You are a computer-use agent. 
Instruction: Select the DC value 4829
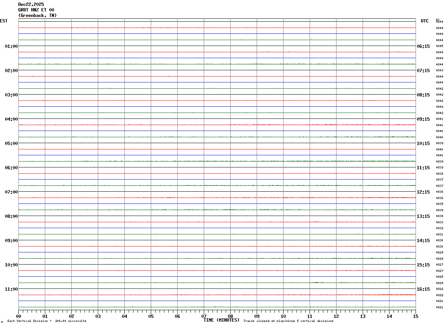tap(439, 253)
